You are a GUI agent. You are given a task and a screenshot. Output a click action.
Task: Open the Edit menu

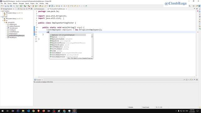click(5, 3)
